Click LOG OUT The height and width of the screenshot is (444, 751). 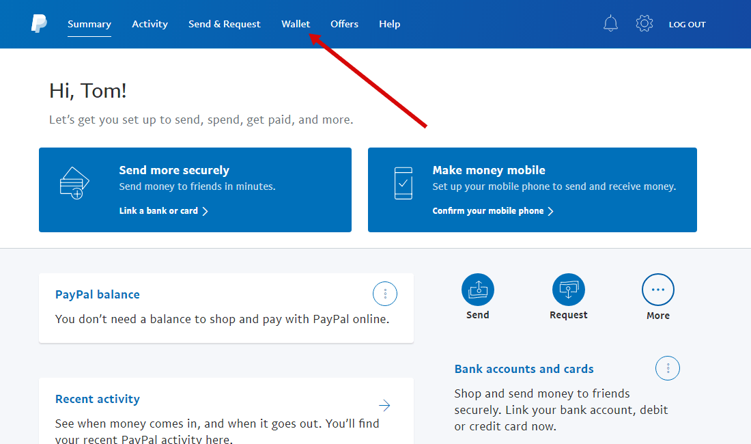tap(687, 24)
